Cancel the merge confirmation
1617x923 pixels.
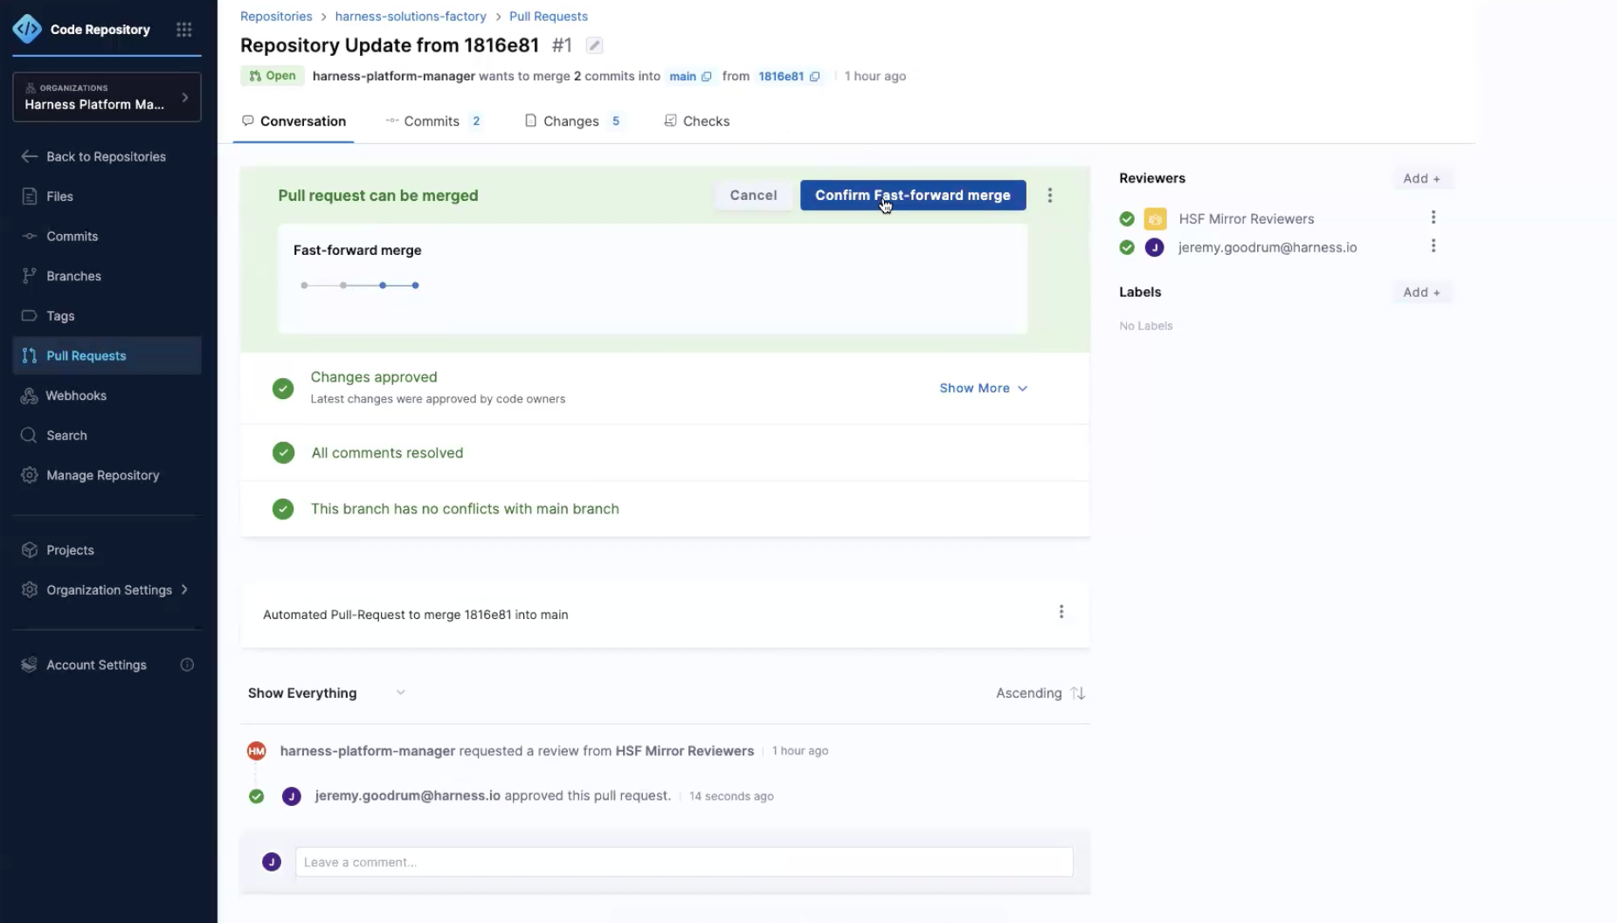click(753, 196)
